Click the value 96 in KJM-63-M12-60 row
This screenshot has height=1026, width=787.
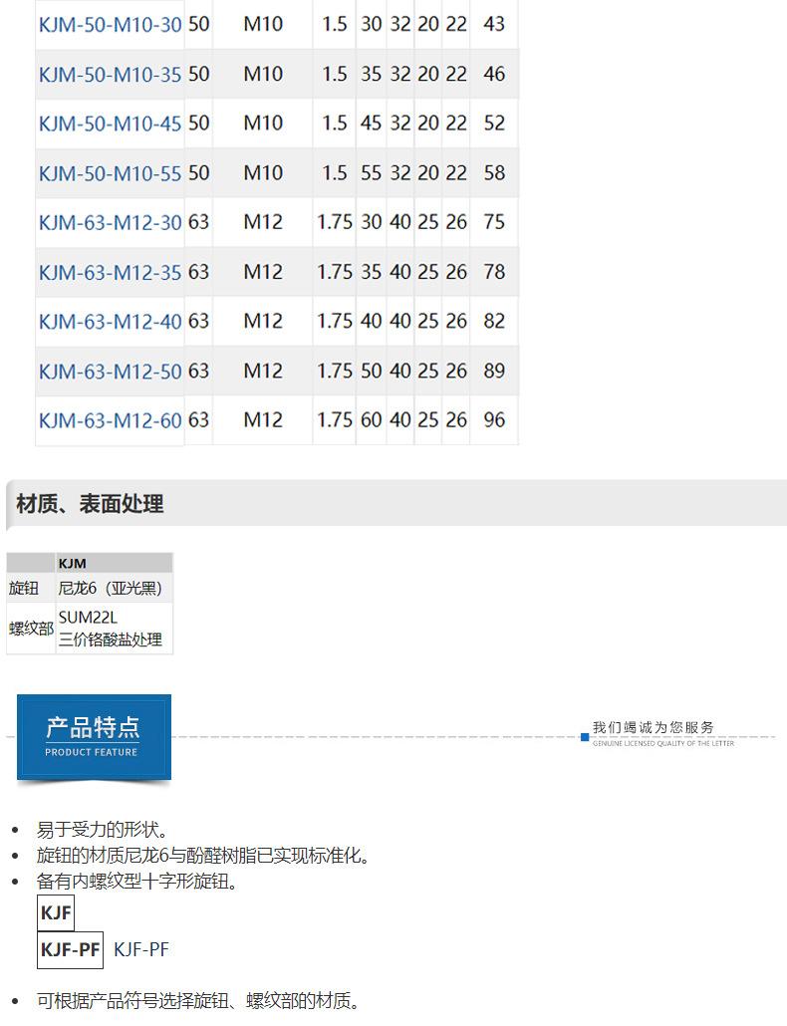pyautogui.click(x=494, y=419)
